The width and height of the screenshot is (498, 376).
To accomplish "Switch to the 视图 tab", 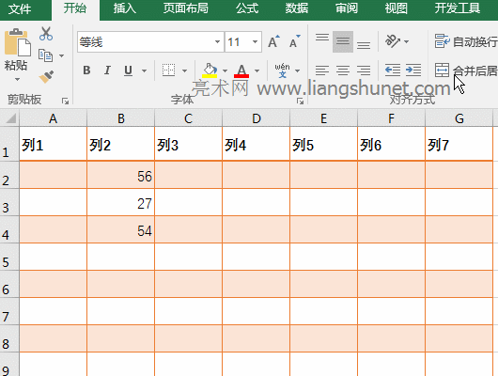I will point(396,8).
